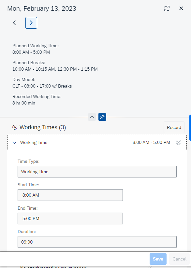Viewport: 191px width, 268px height.
Task: Save the time sheet changes
Action: click(158, 259)
